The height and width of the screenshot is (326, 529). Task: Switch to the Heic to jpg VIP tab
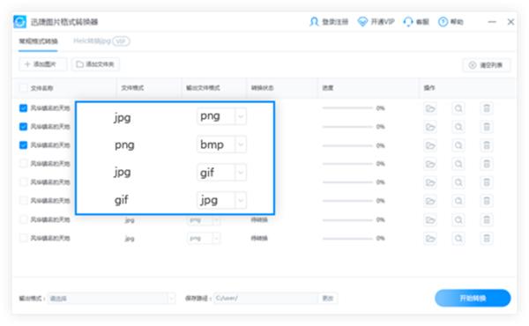tap(101, 41)
